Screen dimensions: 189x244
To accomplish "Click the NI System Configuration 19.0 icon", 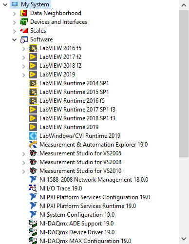I will (x=33, y=214).
